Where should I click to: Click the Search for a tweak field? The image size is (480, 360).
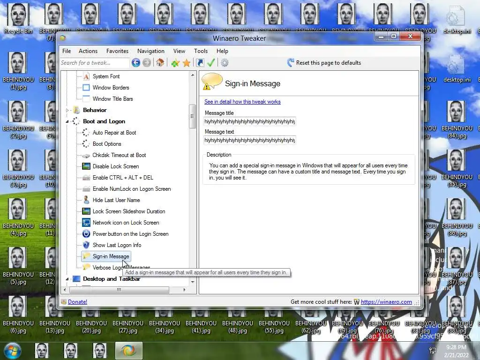pyautogui.click(x=95, y=63)
